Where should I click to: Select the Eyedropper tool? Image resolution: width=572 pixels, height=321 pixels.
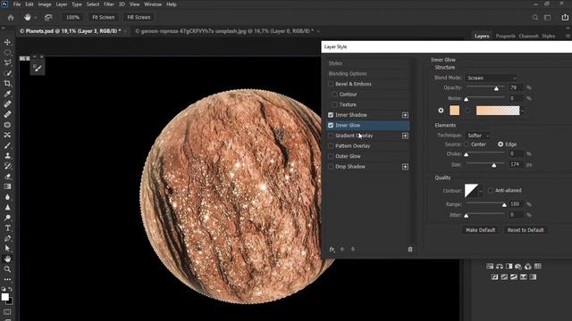[x=7, y=94]
